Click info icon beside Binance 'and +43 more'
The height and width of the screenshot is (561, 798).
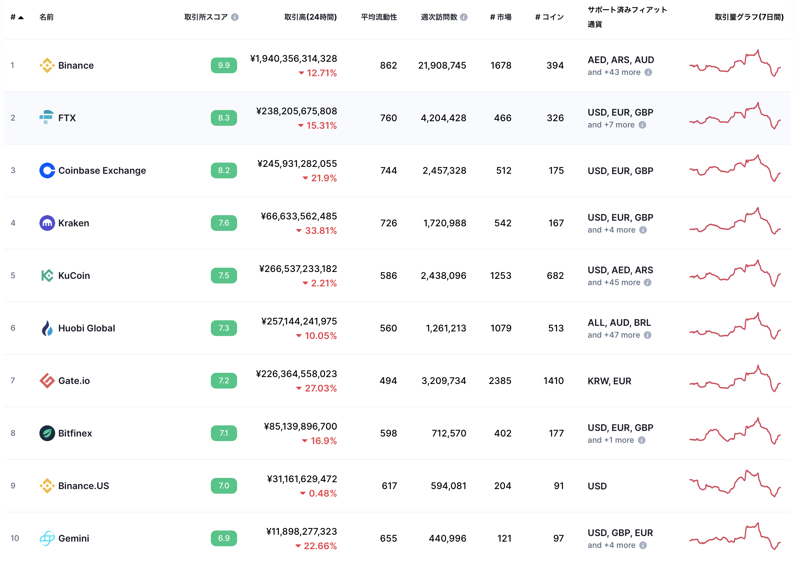[648, 72]
